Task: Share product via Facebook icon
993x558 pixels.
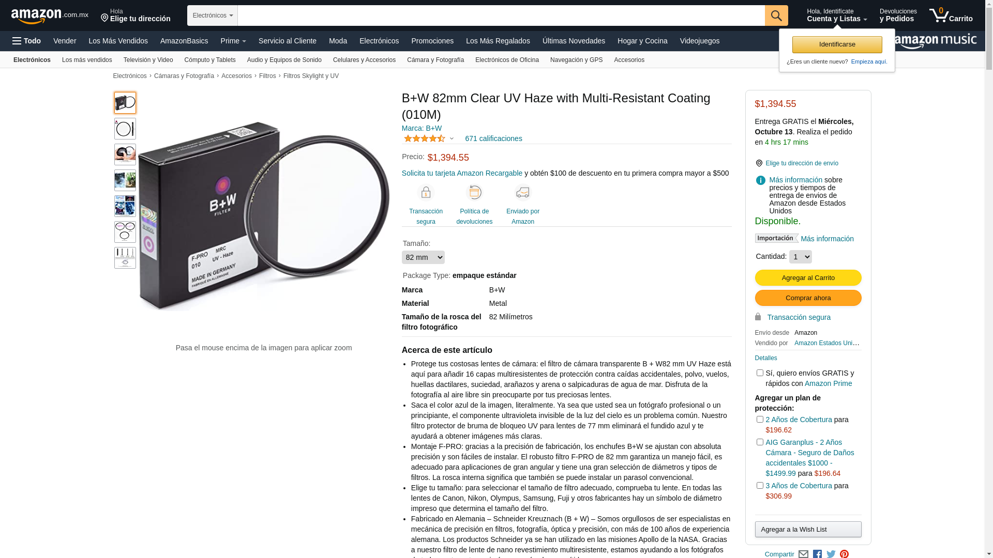Action: pyautogui.click(x=817, y=554)
